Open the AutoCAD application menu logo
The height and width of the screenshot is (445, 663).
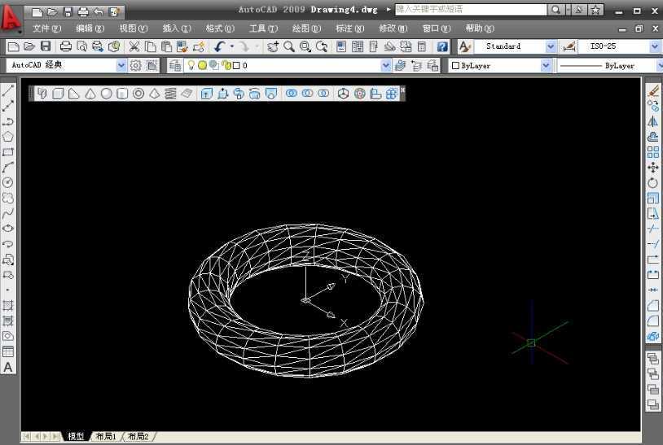tap(11, 18)
